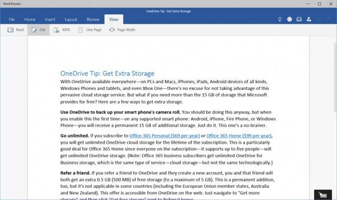Send feedback with the smiley icon
The image size is (337, 200).
(290, 19)
